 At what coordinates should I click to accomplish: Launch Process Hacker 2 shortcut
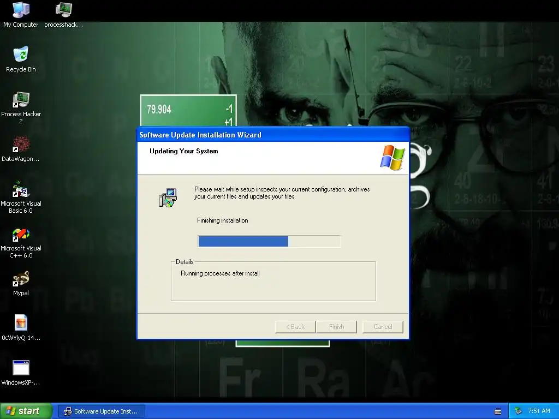point(21,107)
